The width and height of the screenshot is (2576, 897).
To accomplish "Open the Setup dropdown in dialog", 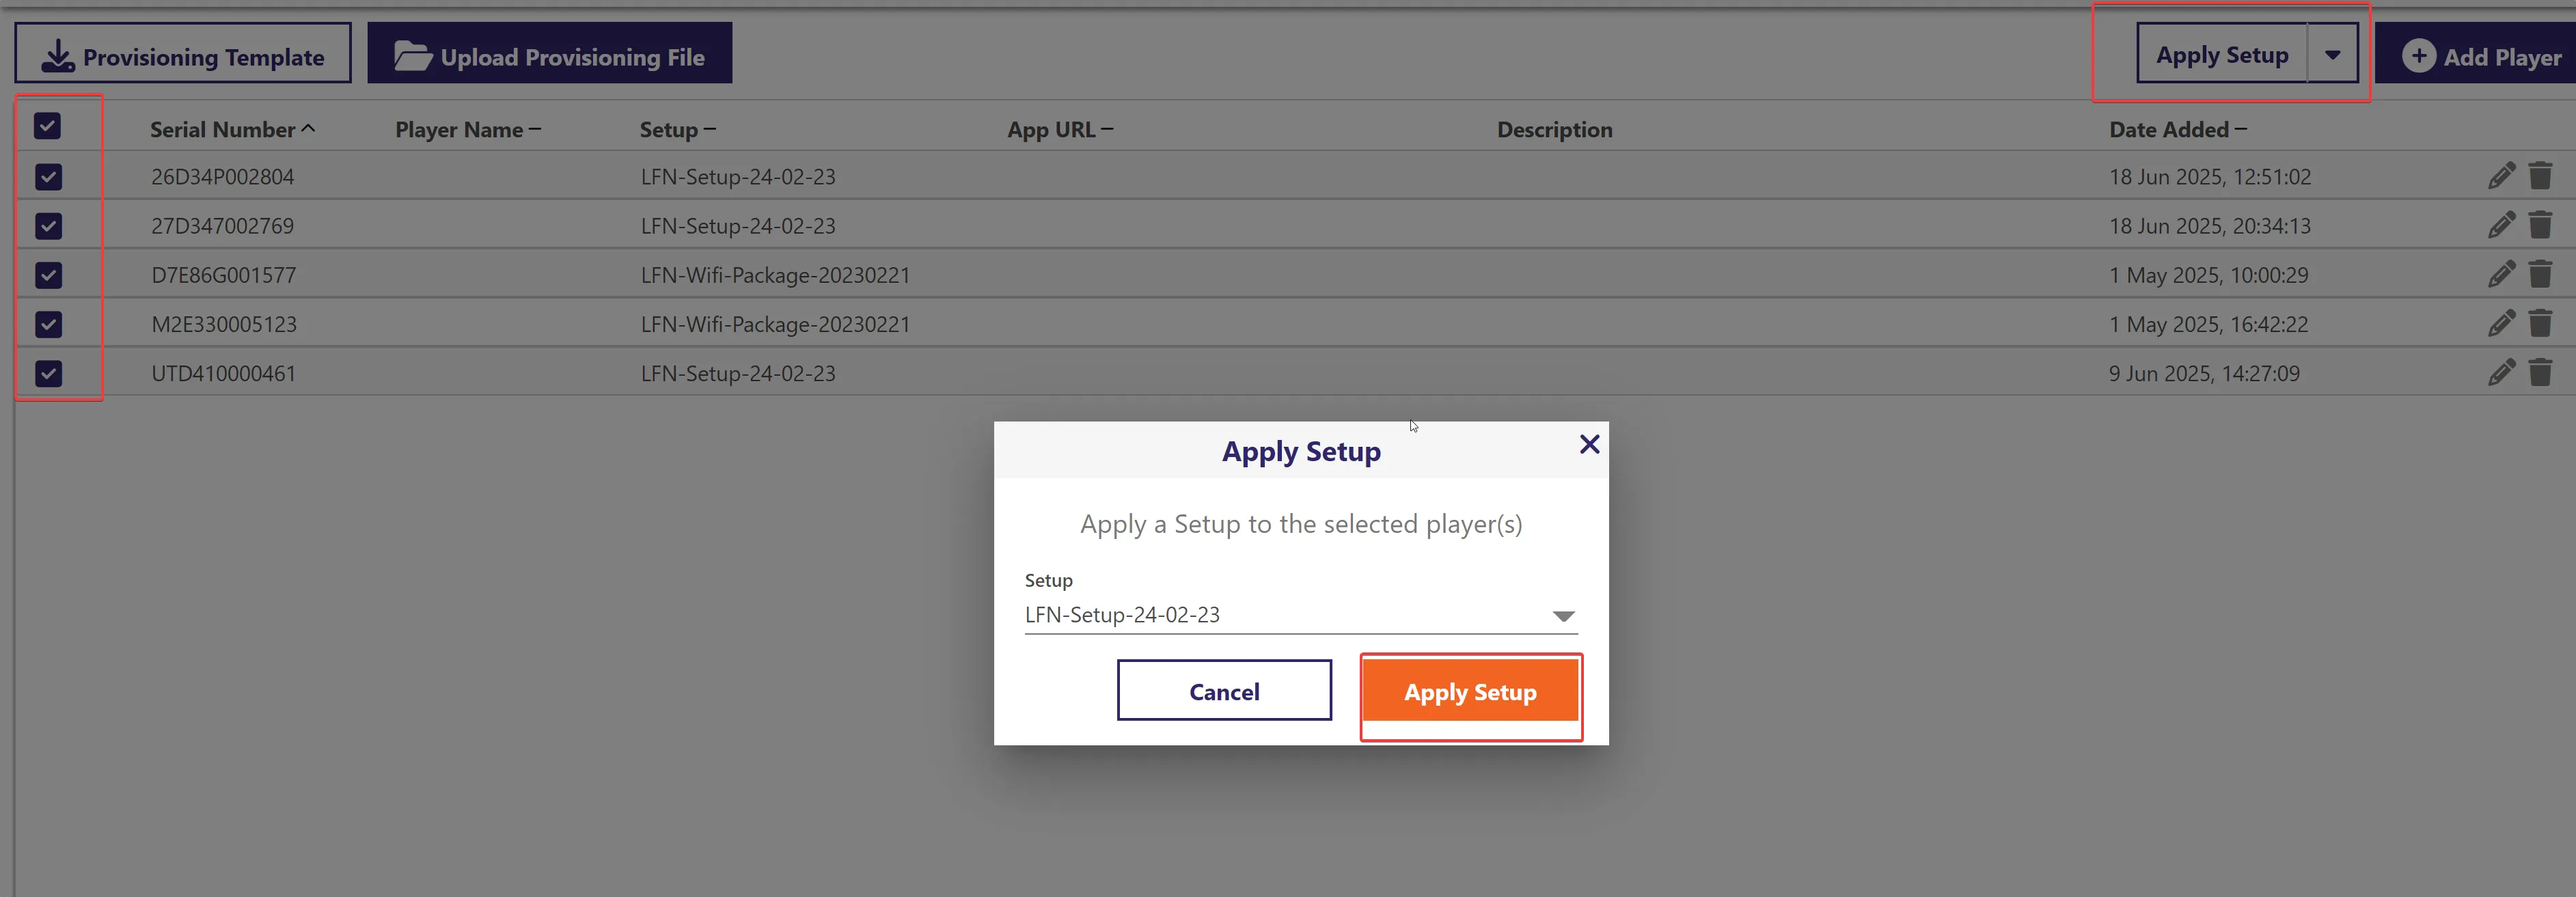I will coord(1300,615).
